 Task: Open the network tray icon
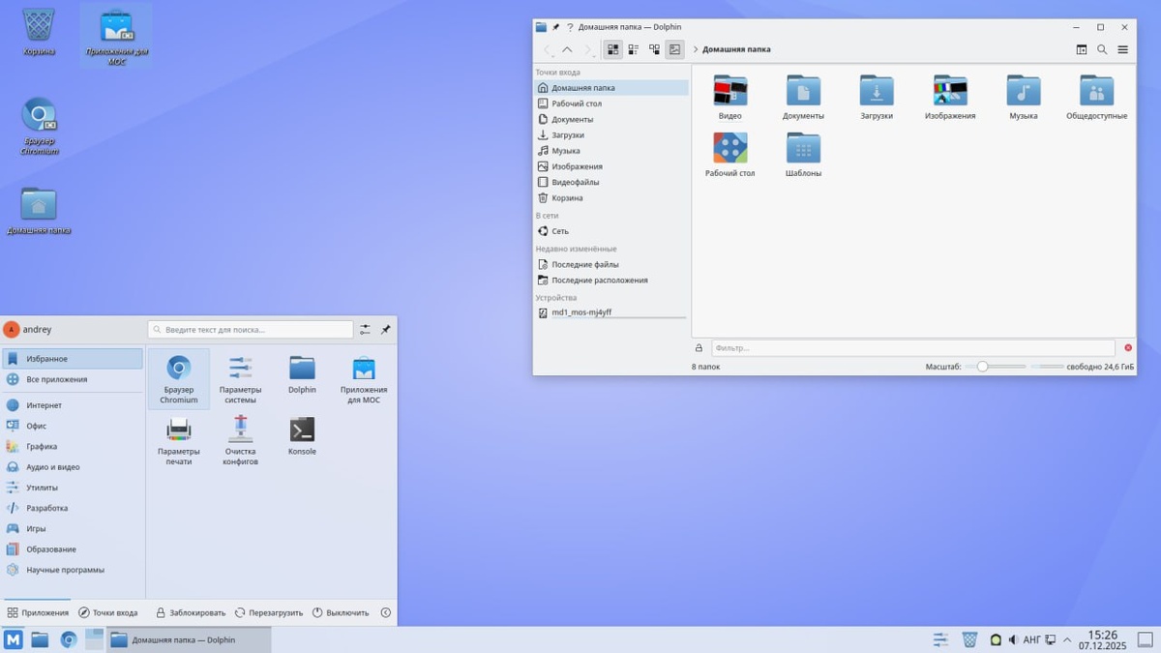coord(1051,639)
